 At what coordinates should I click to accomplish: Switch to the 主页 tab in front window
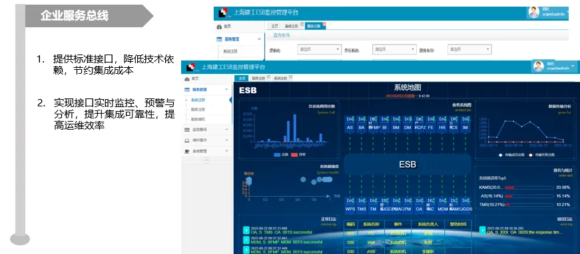(242, 78)
